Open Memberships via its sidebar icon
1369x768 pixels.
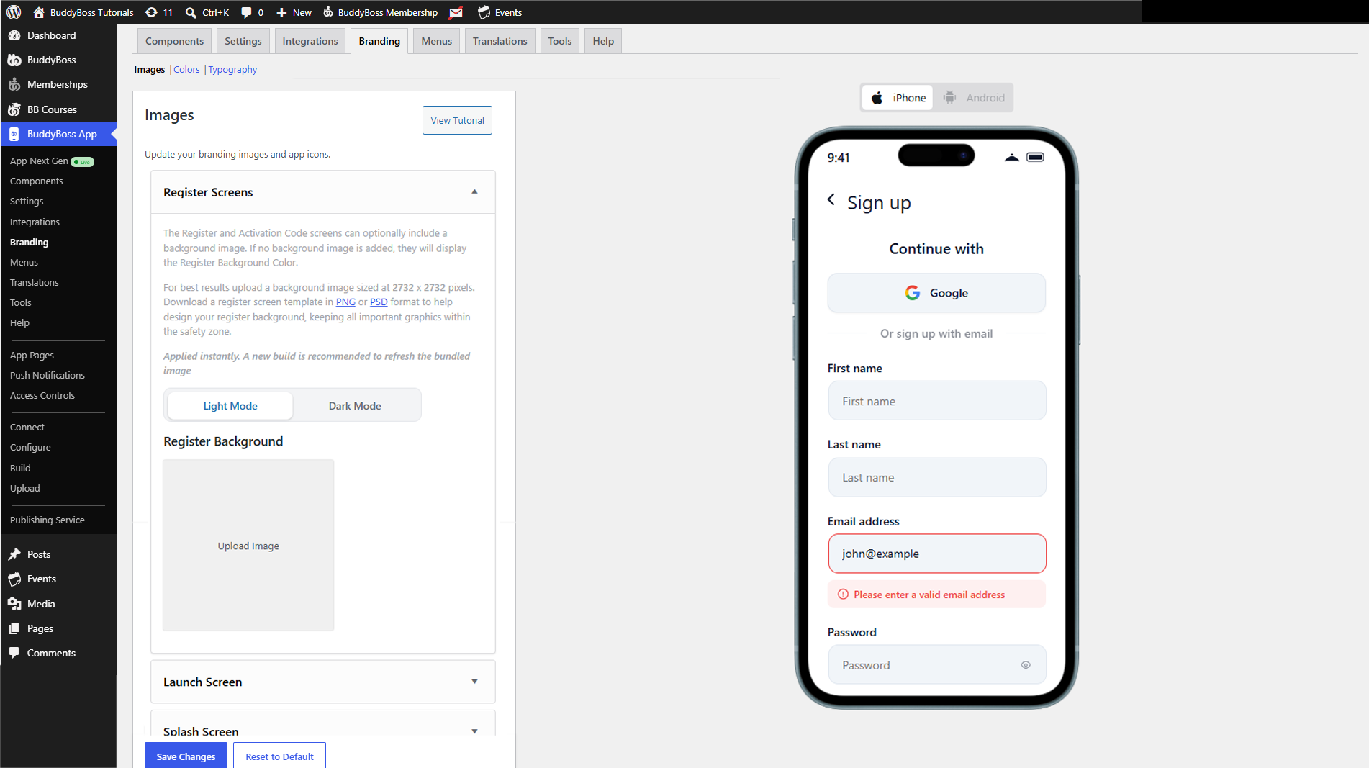(x=14, y=84)
